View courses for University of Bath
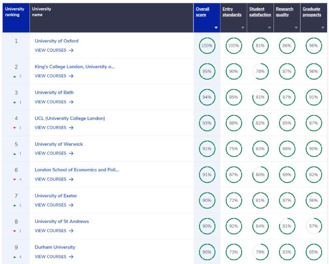Screen dimensions: 329x264 coord(54,102)
